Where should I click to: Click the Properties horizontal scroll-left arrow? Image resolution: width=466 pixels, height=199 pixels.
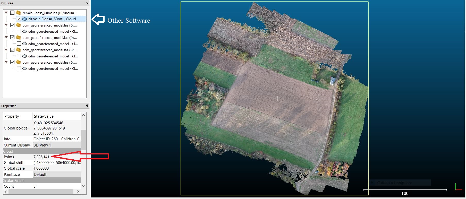5,192
